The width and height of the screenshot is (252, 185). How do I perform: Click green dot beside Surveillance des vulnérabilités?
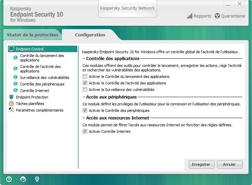tap(15, 77)
